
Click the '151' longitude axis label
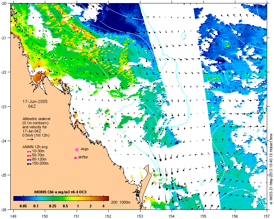point(77,216)
